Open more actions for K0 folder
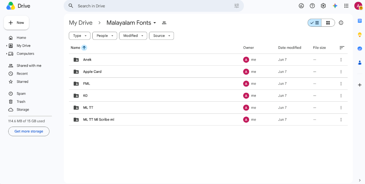 click(x=341, y=96)
